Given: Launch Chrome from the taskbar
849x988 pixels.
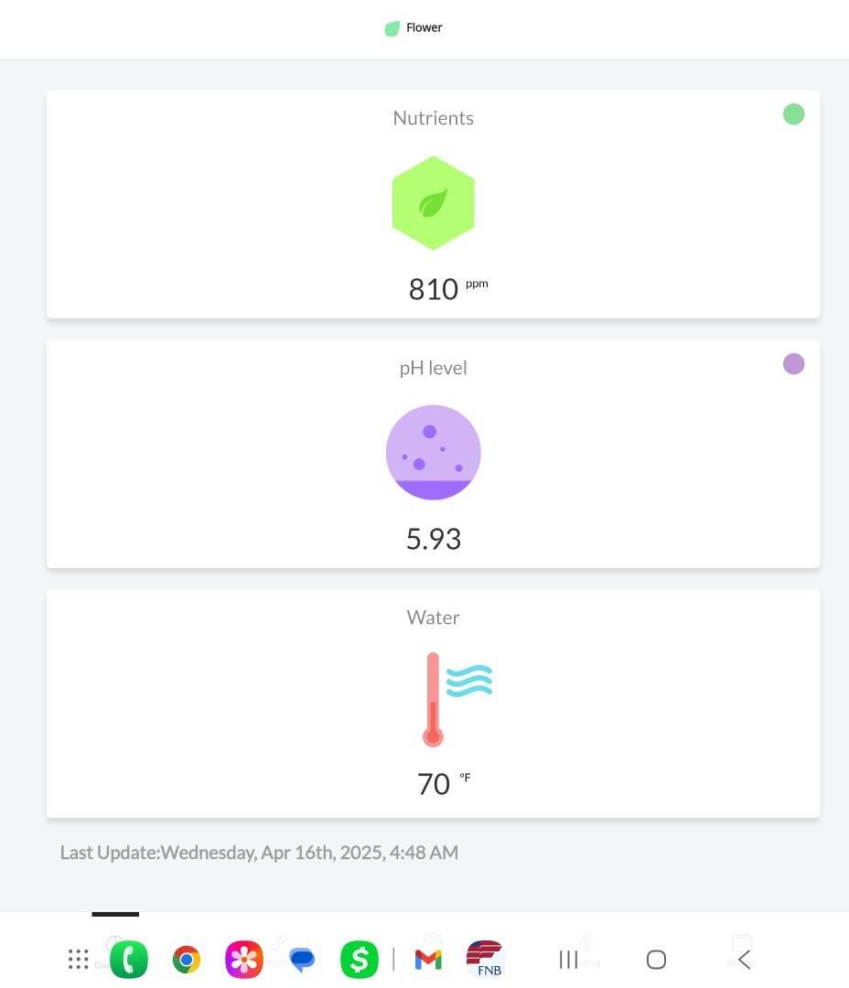Looking at the screenshot, I should coord(187,960).
